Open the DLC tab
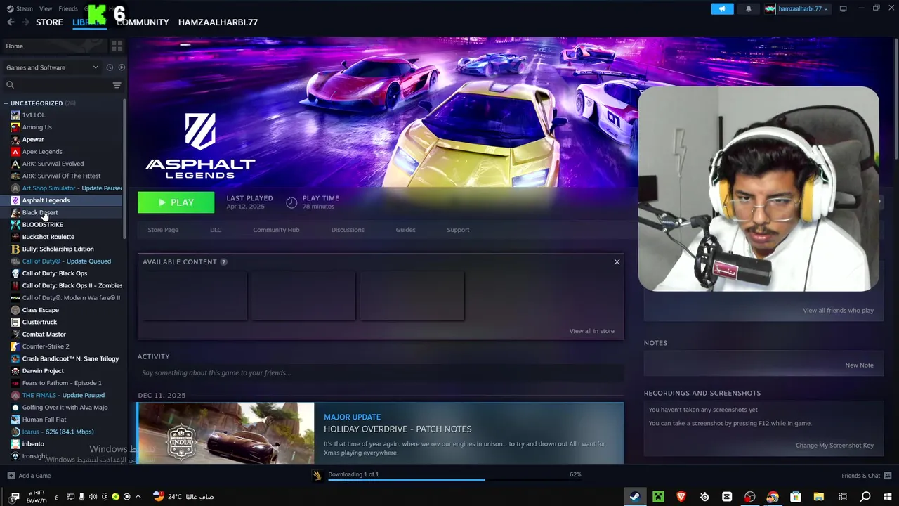The image size is (899, 506). pos(216,230)
